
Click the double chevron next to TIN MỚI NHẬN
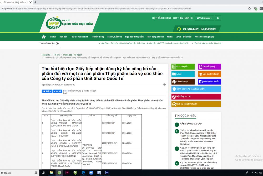point(57,44)
